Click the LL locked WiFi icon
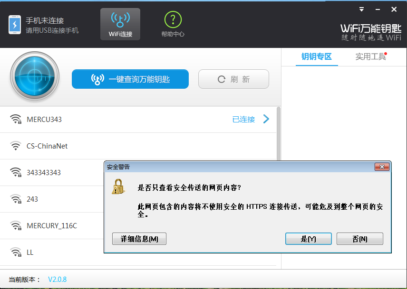Screen dimensions: 407x289 tap(16, 252)
